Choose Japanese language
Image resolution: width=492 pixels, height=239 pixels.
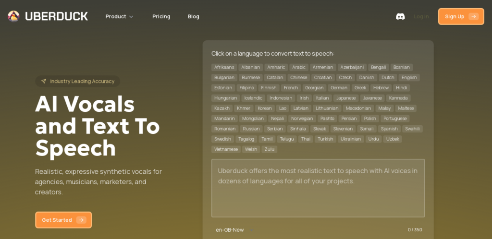[346, 98]
